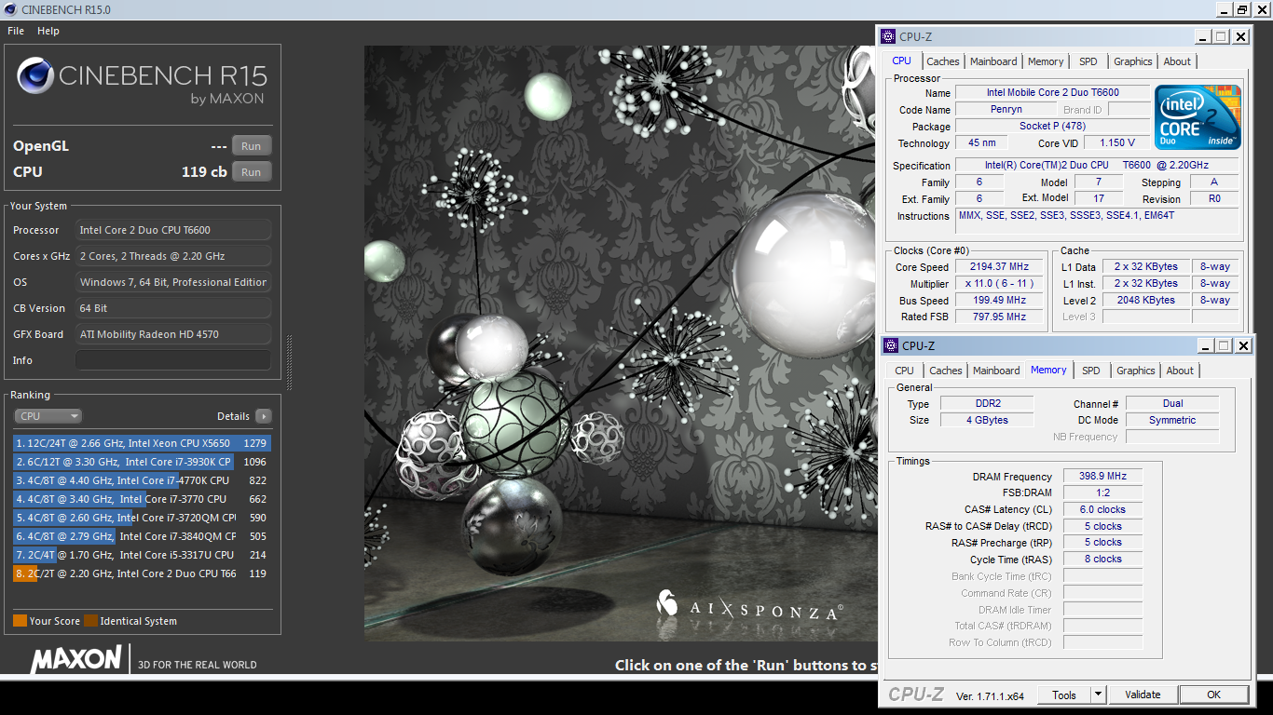The height and width of the screenshot is (715, 1273).
Task: Click the lower CPU-Z title bar icon
Action: tap(892, 345)
